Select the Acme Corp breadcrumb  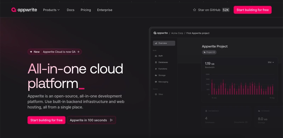pyautogui.click(x=177, y=33)
